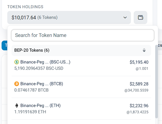The height and width of the screenshot is (124, 162).
Task: Toggle the BEP-20 Tokens sort arrows
Action: click(144, 50)
